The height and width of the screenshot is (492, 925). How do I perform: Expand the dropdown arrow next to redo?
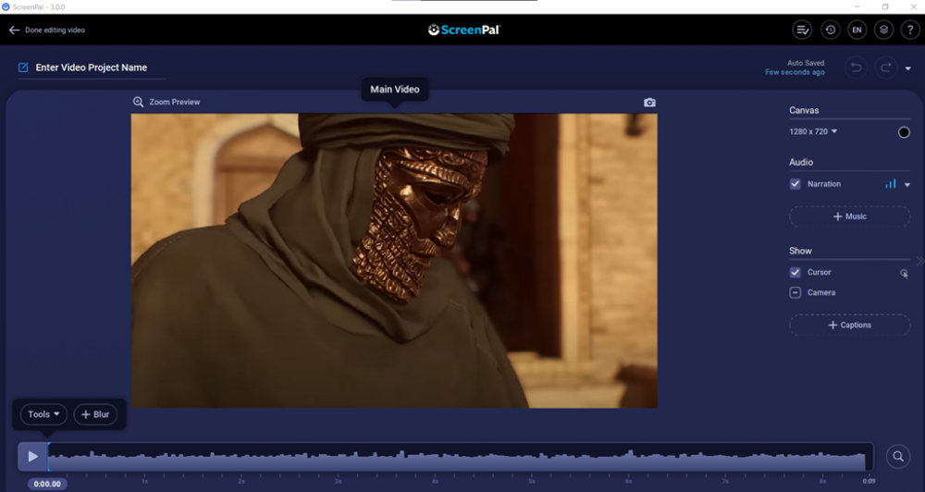[x=908, y=68]
